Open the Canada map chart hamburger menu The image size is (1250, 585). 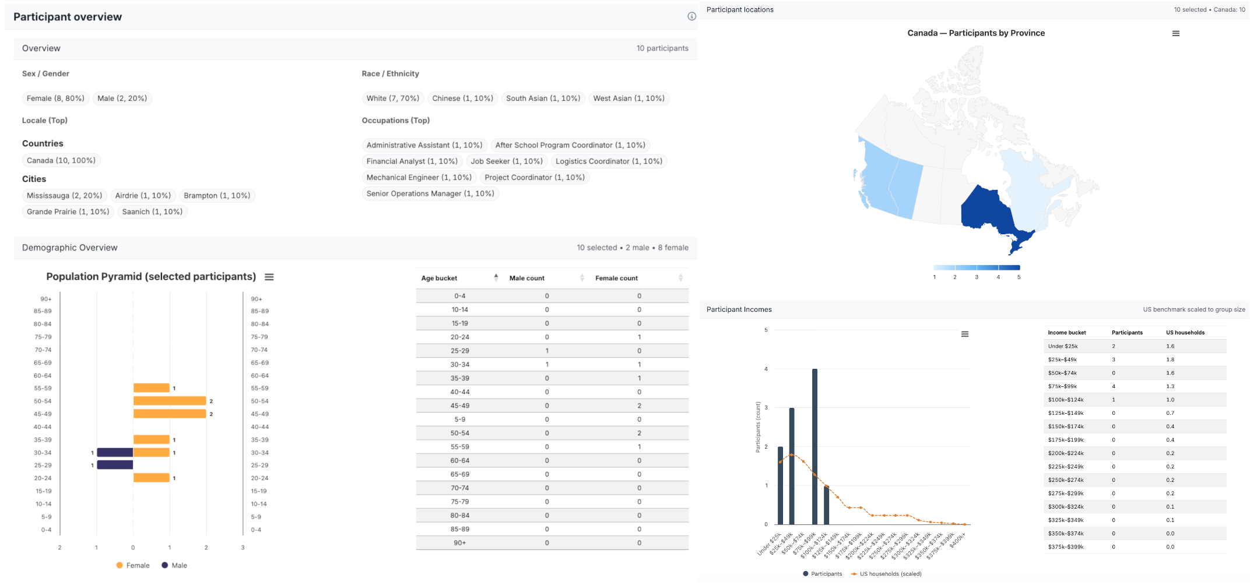point(1176,33)
